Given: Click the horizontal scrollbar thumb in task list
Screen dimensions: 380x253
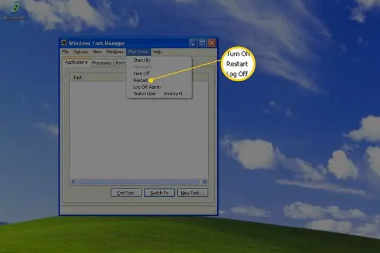Looking at the screenshot, I should click(139, 182).
